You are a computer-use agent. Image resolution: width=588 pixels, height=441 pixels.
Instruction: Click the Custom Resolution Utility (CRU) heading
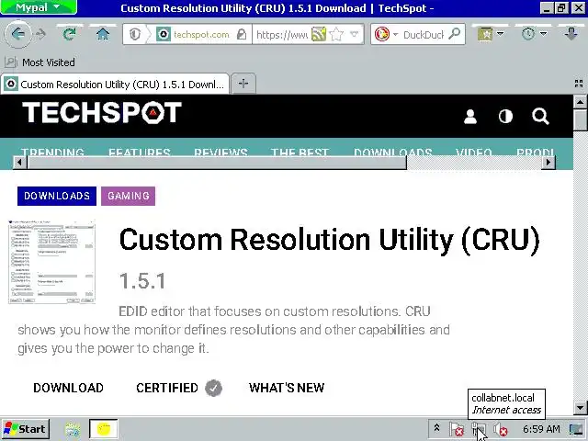pyautogui.click(x=329, y=240)
